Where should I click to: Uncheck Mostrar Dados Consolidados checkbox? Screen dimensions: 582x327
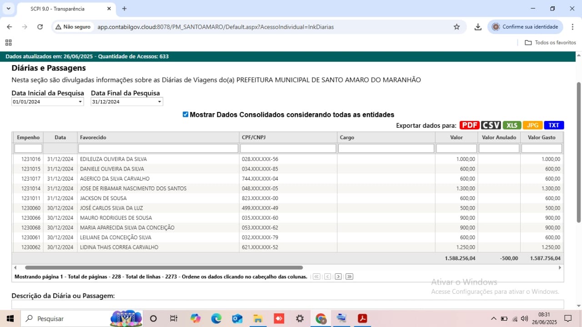pos(186,115)
